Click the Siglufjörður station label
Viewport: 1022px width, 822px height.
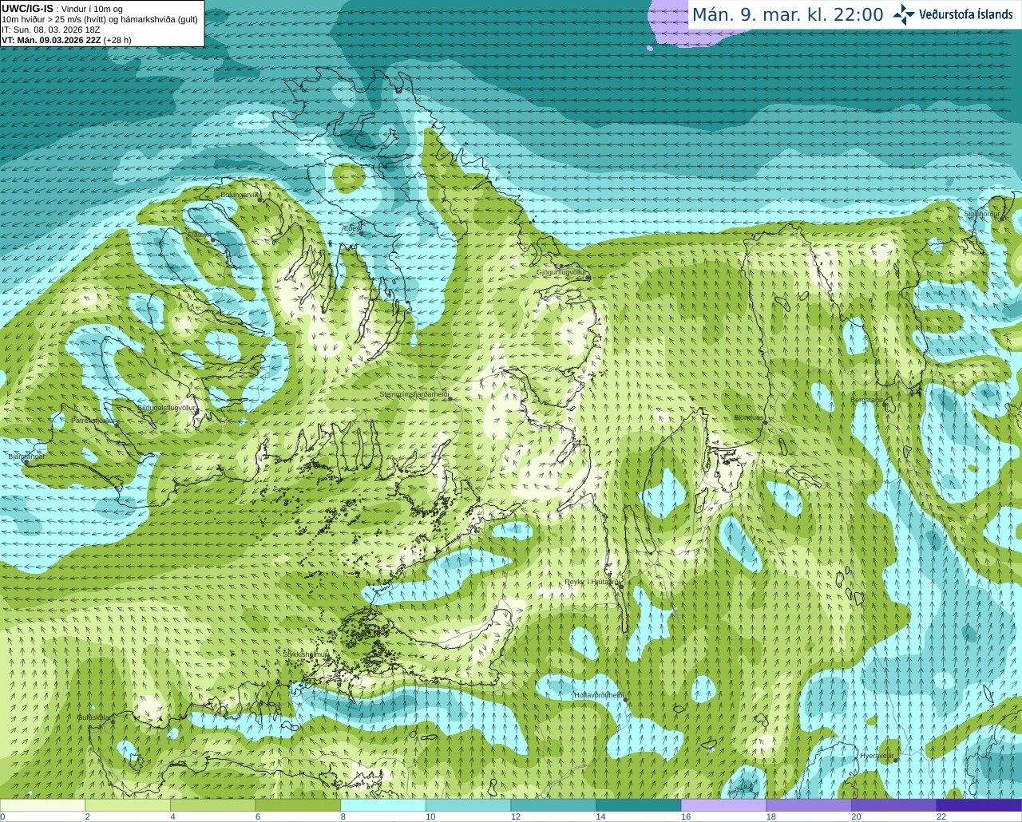(x=982, y=214)
